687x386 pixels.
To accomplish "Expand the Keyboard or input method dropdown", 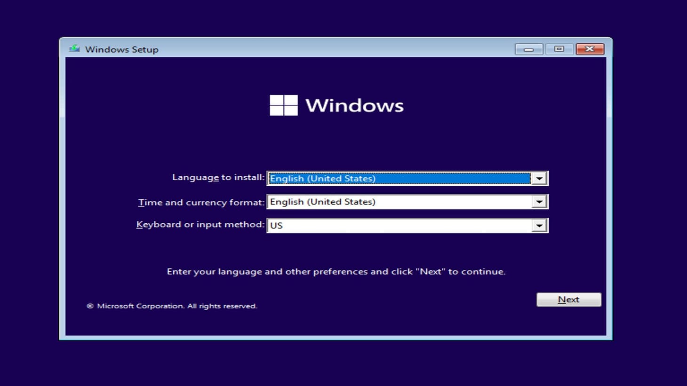I will 540,225.
